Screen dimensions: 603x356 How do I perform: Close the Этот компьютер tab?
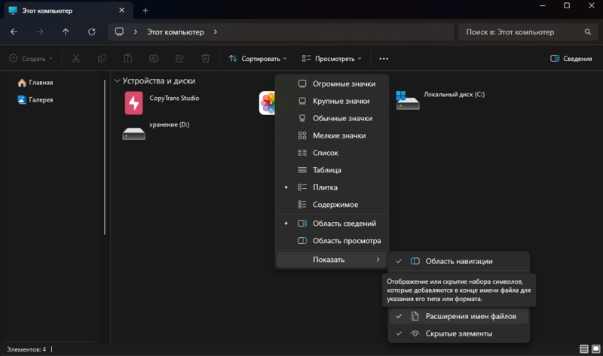121,11
